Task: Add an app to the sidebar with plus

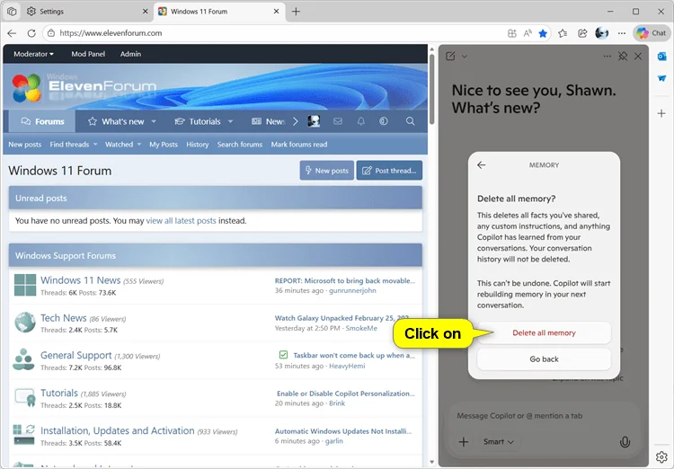Action: [661, 113]
